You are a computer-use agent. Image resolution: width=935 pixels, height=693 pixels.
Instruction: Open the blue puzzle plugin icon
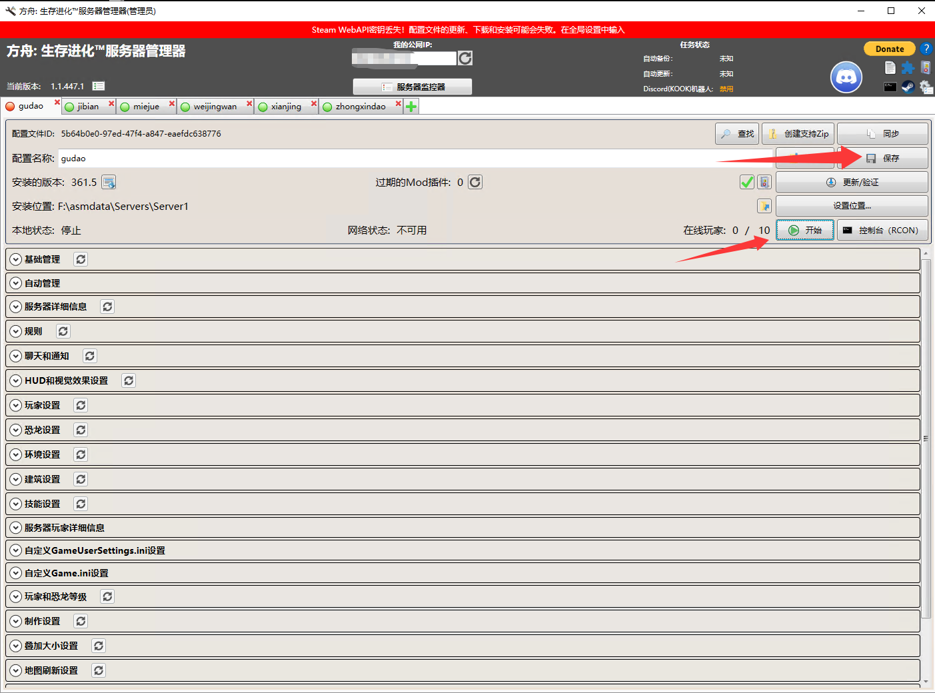908,67
